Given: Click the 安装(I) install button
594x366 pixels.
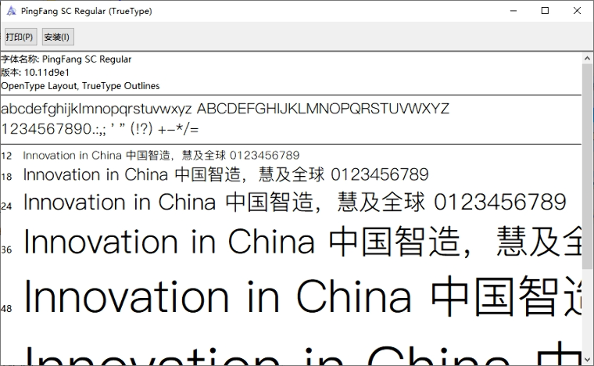Looking at the screenshot, I should point(58,37).
